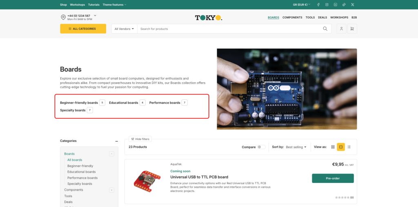Go to COMPONENTS in main navigation
Viewport: 418px width, 207px height.
click(292, 17)
